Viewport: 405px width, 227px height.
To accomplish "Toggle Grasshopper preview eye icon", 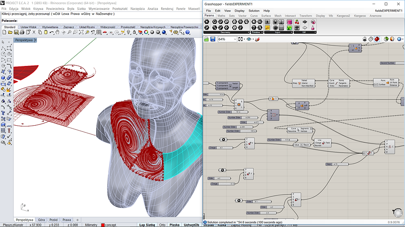I will pyautogui.click(x=249, y=39).
